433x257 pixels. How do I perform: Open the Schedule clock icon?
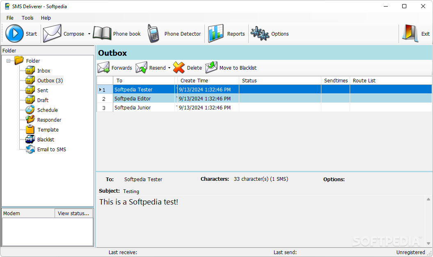pyautogui.click(x=30, y=110)
